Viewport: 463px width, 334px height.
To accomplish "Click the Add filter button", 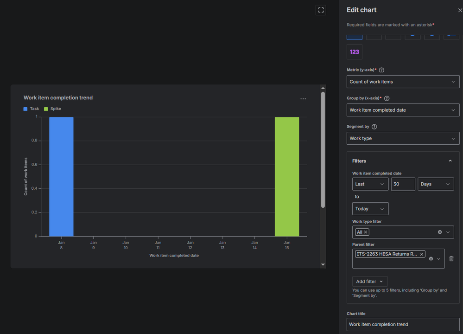I will [x=370, y=282].
